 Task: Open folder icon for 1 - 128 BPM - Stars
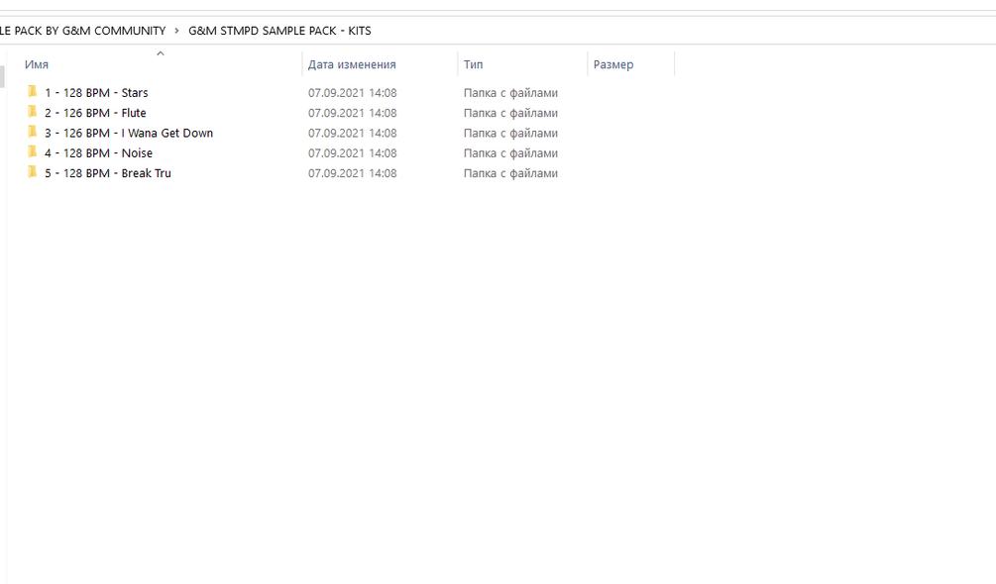33,92
